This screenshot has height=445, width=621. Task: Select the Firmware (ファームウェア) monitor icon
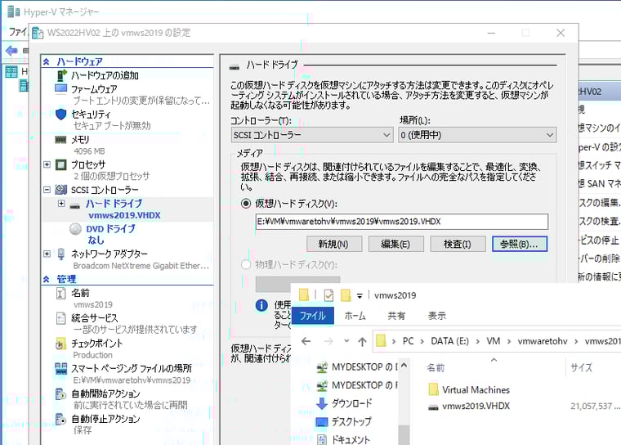point(61,88)
